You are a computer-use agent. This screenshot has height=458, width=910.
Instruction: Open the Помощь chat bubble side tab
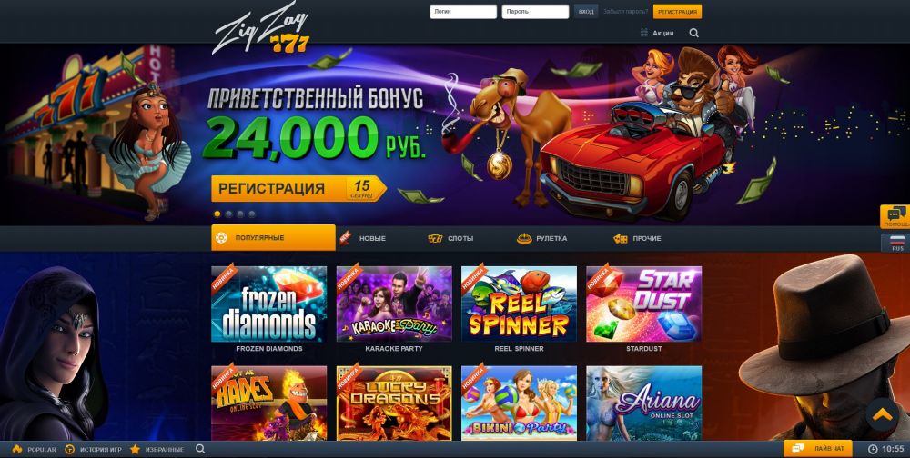coord(895,216)
